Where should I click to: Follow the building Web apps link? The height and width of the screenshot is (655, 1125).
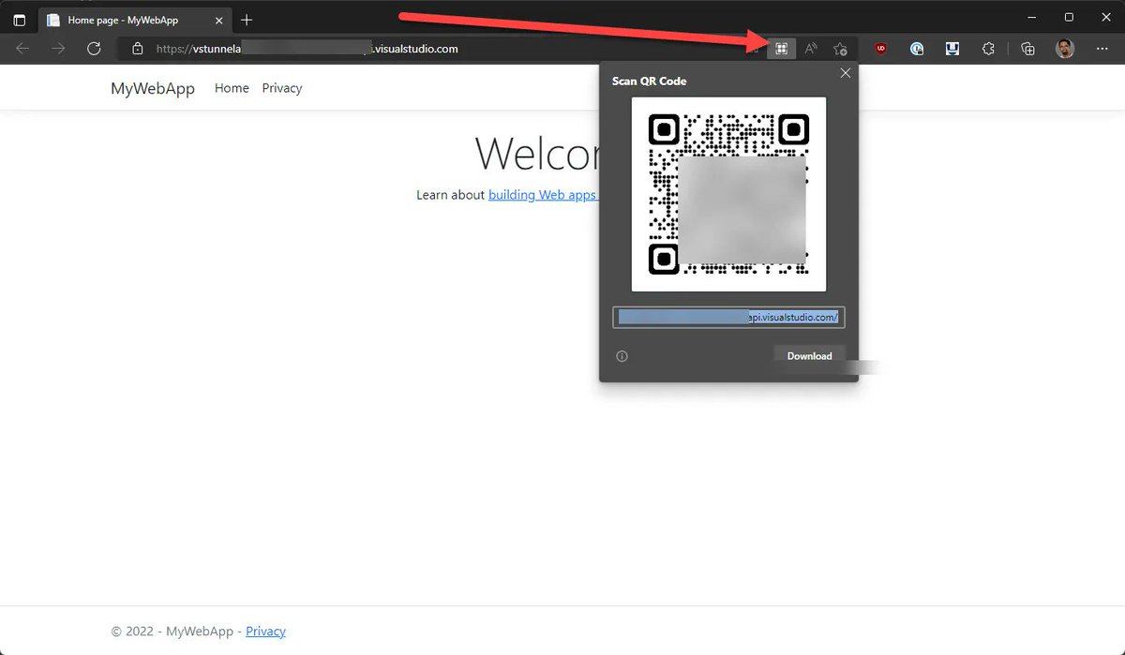click(542, 194)
